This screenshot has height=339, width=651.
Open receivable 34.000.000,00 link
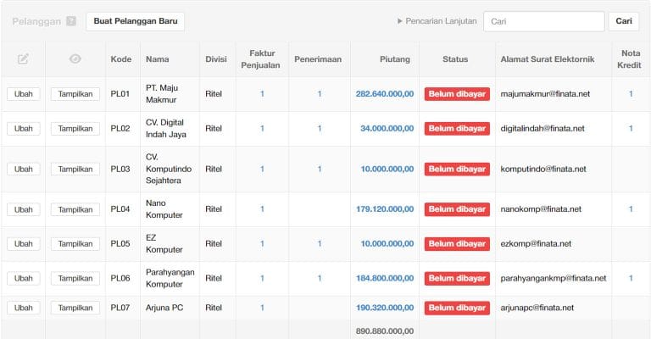387,129
